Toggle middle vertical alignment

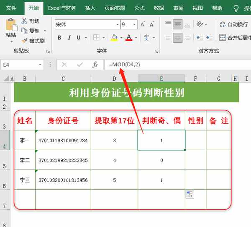pos(177,24)
